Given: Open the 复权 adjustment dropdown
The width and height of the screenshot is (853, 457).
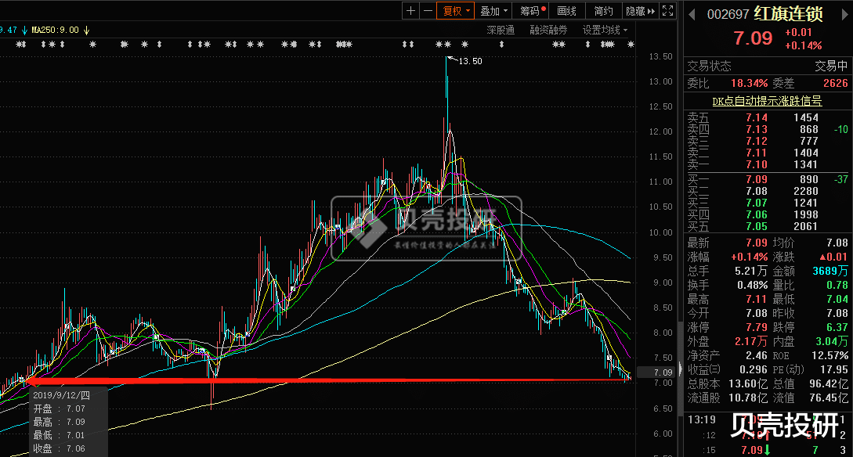Looking at the screenshot, I should pos(456,10).
